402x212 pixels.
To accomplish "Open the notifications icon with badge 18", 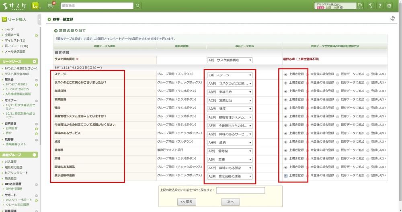I will coord(51,6).
